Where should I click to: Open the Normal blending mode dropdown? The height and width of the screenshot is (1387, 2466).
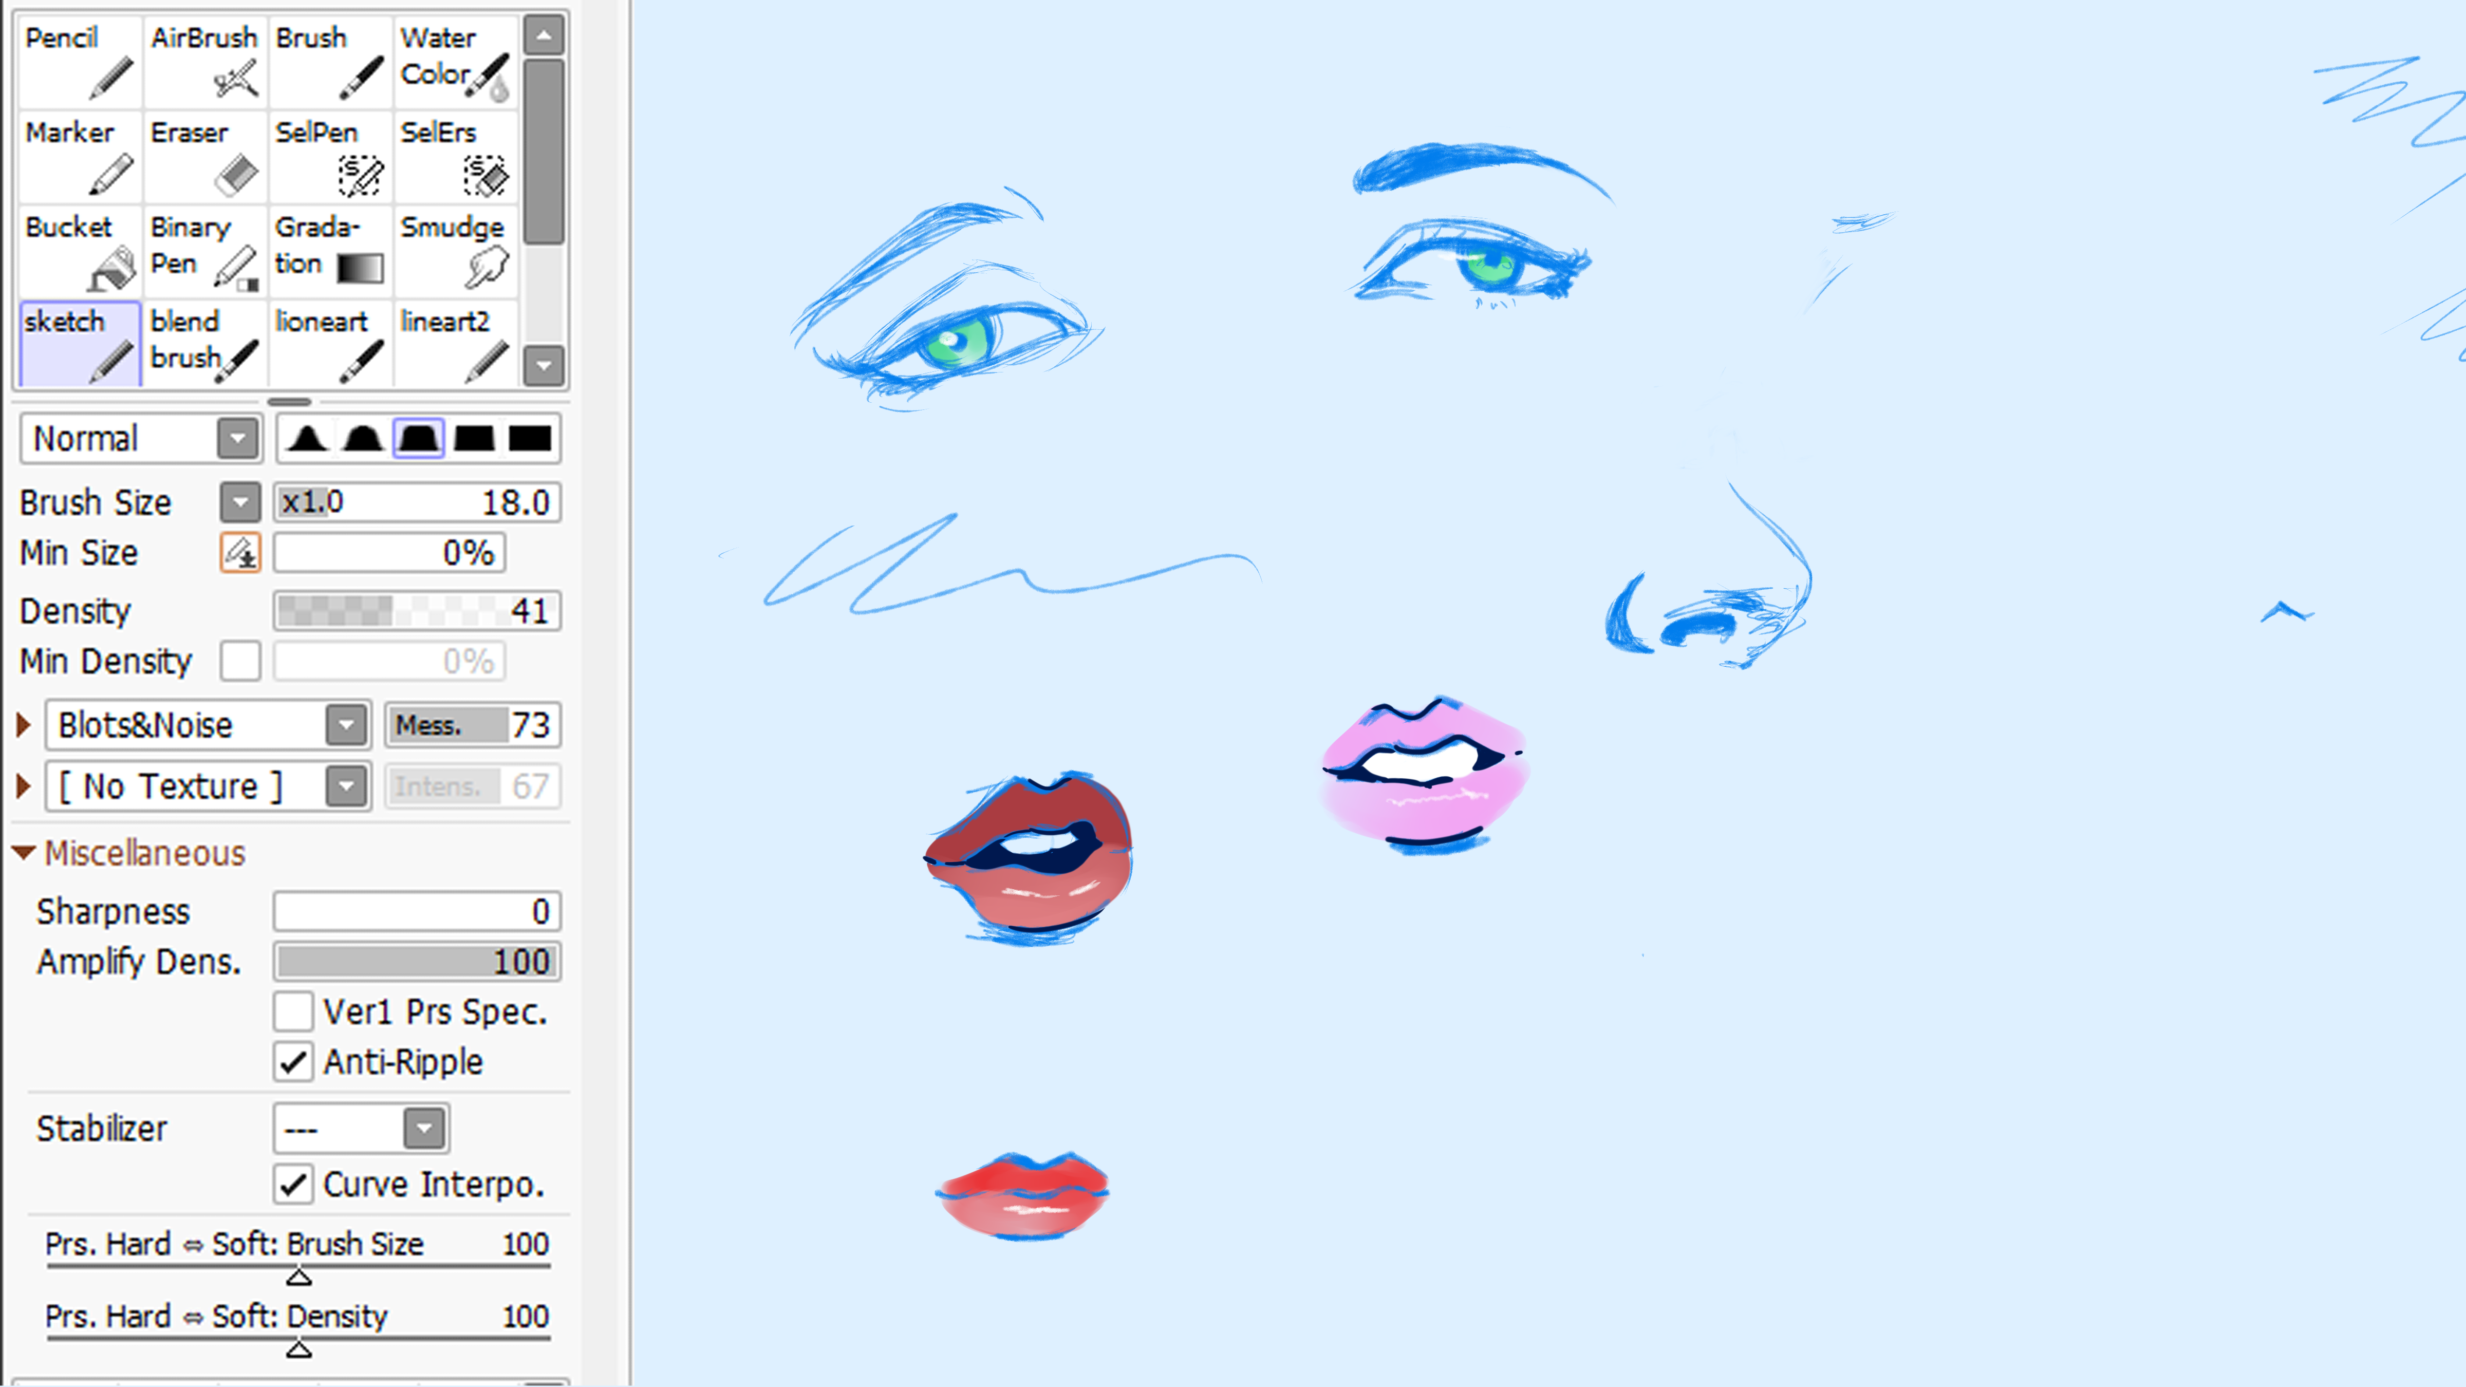(237, 439)
